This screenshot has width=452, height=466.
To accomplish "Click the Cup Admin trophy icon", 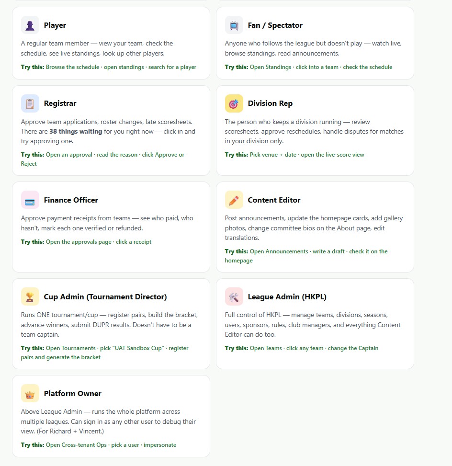I will (30, 296).
